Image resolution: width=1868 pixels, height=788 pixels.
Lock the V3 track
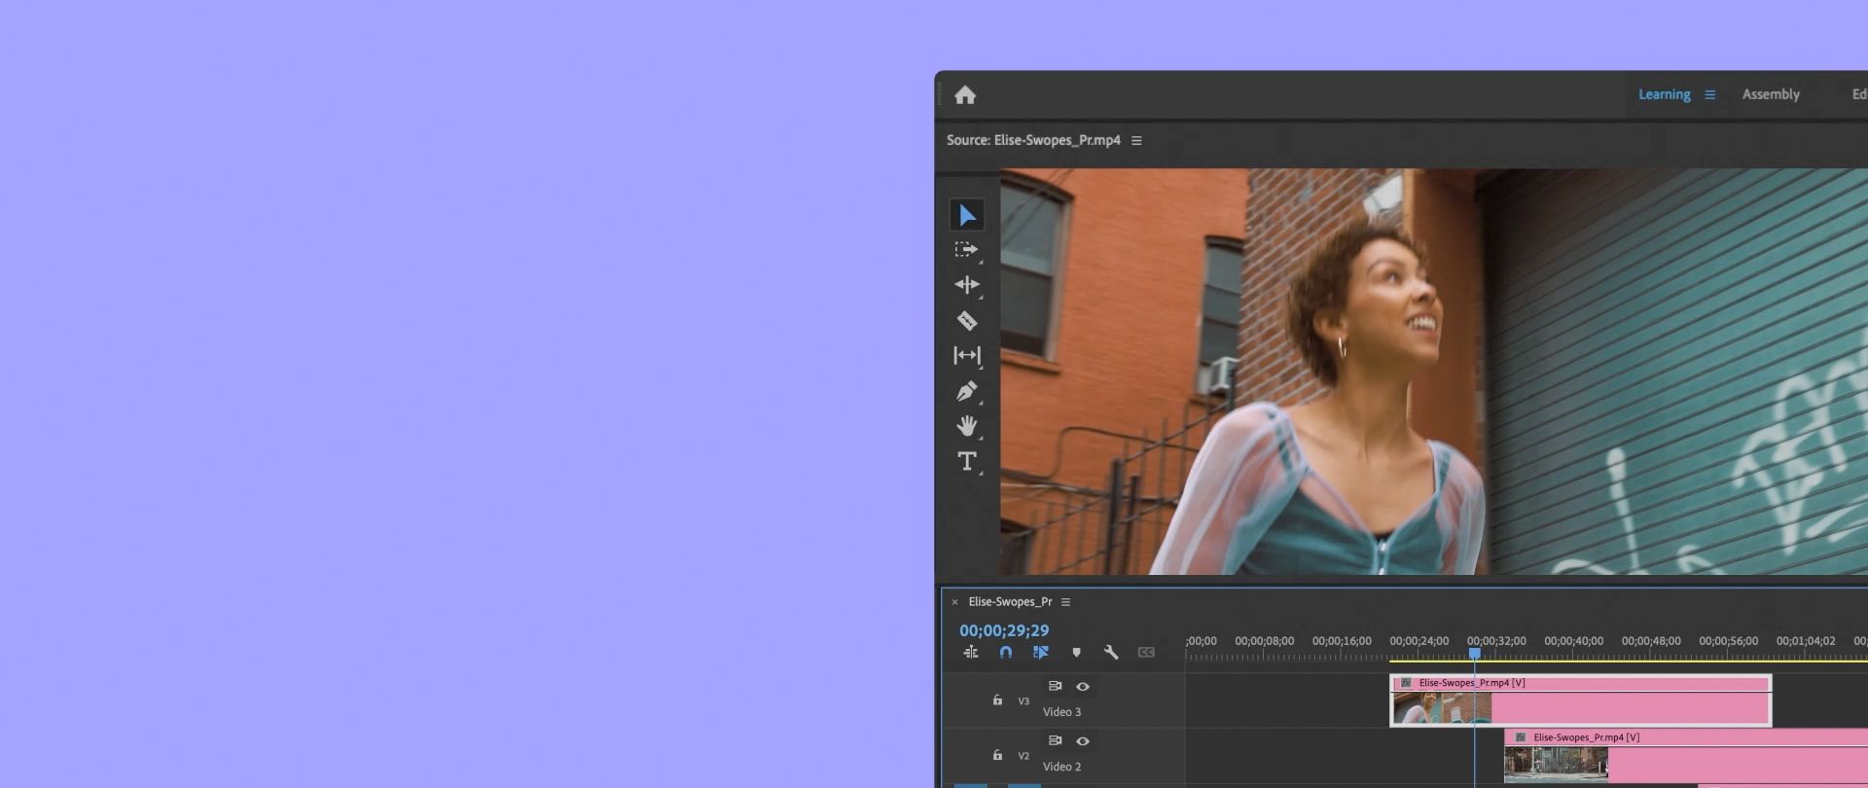(x=997, y=700)
